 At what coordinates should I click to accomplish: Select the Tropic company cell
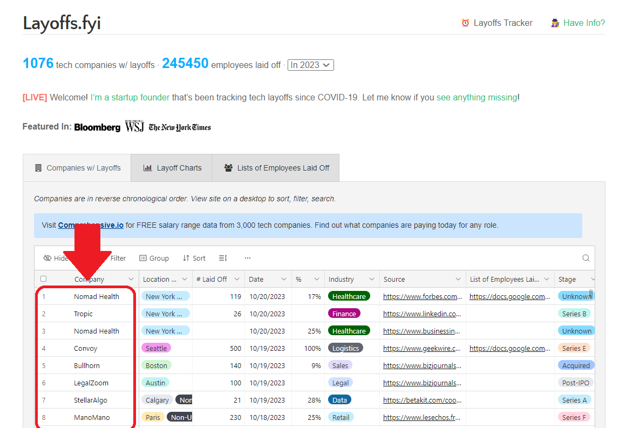click(x=83, y=314)
